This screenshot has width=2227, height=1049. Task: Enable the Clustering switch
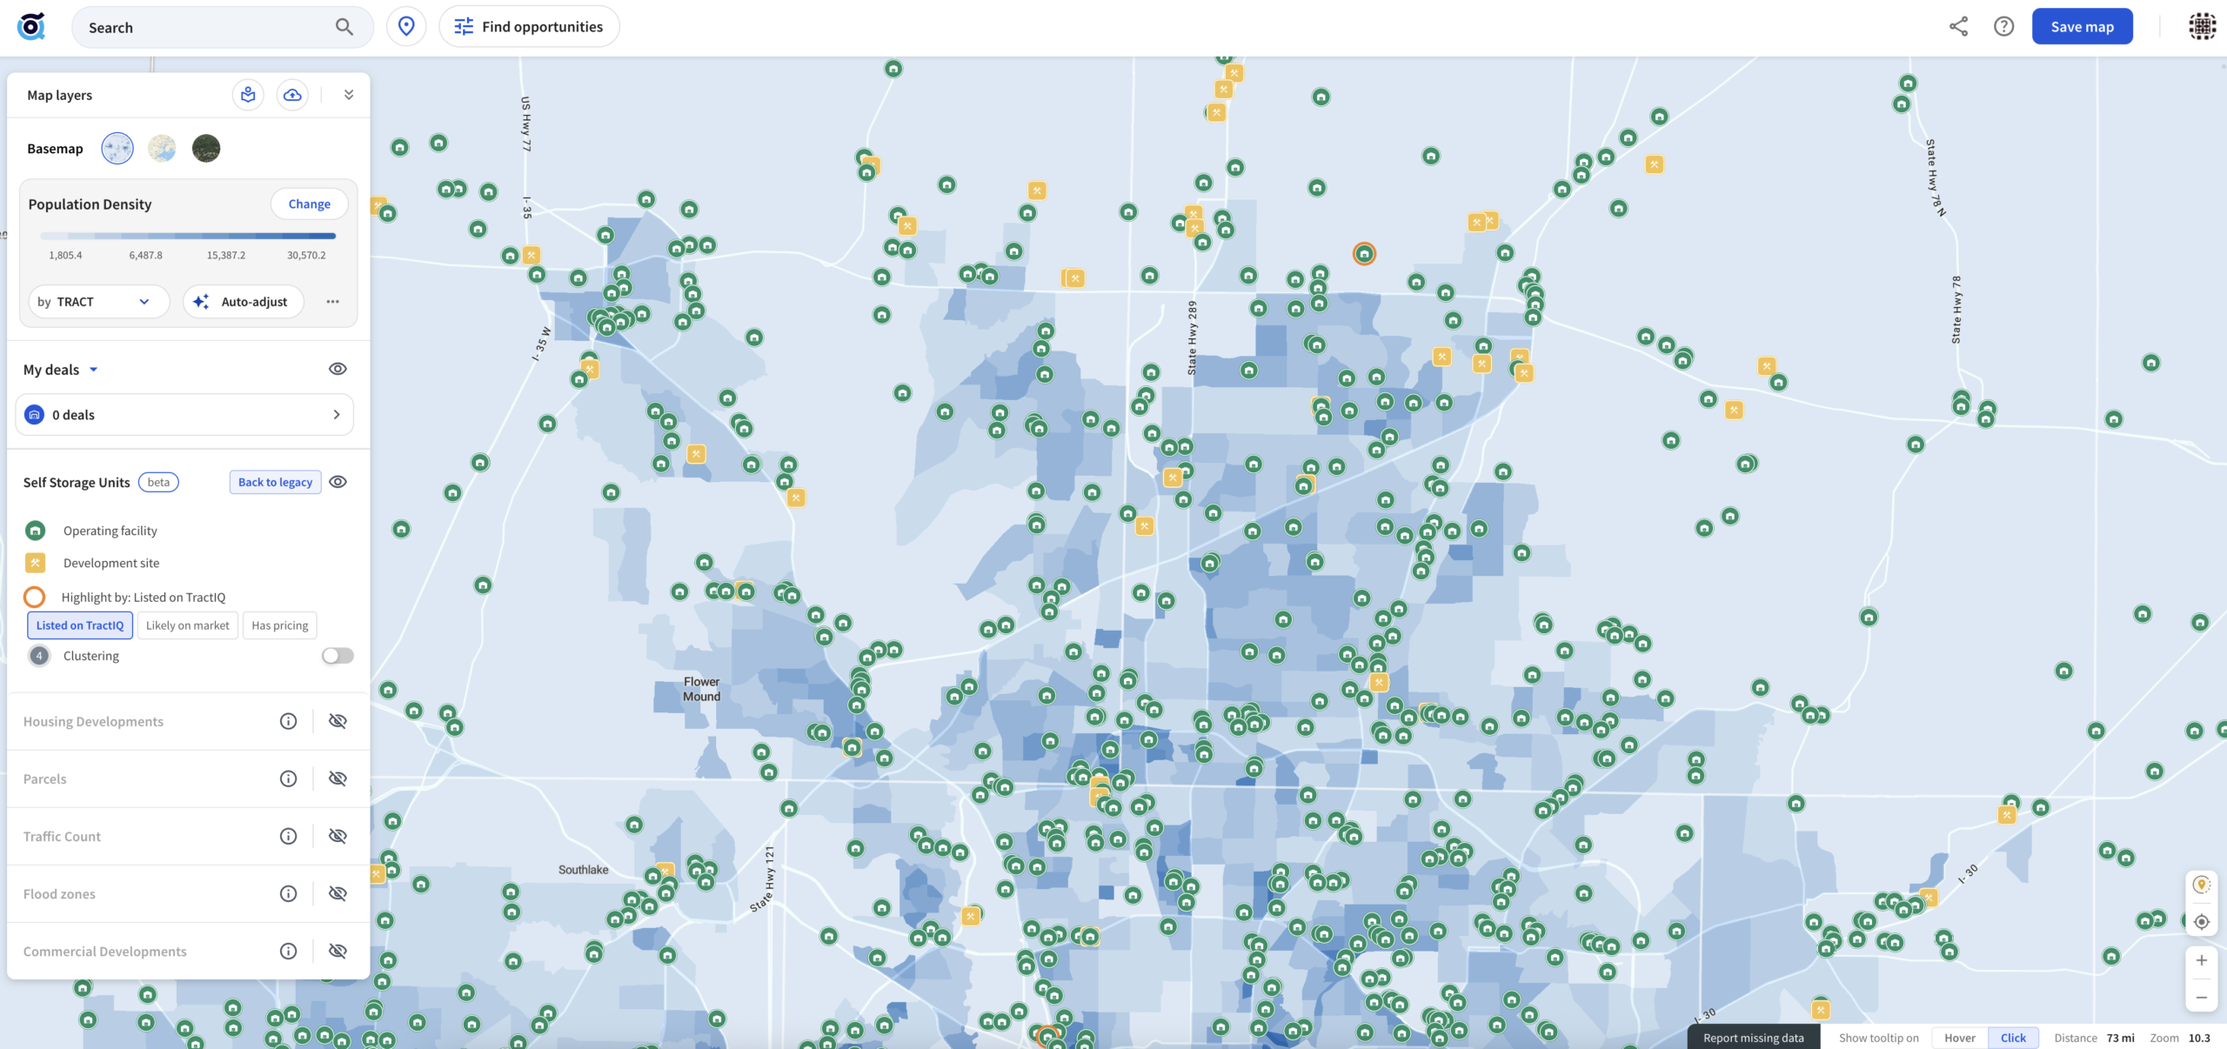[x=338, y=656]
